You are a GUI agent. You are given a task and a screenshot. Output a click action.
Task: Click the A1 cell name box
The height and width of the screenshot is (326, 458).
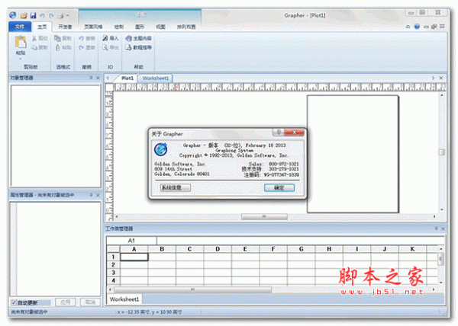[131, 241]
